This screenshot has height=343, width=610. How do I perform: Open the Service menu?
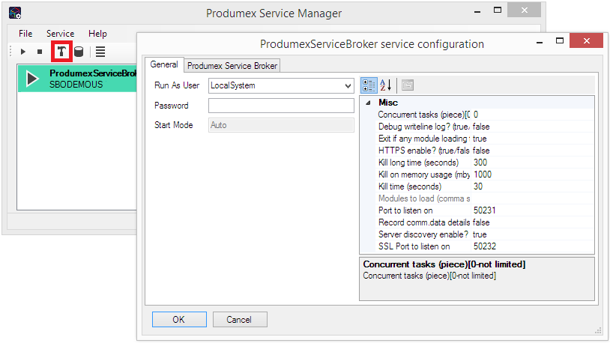(x=60, y=34)
